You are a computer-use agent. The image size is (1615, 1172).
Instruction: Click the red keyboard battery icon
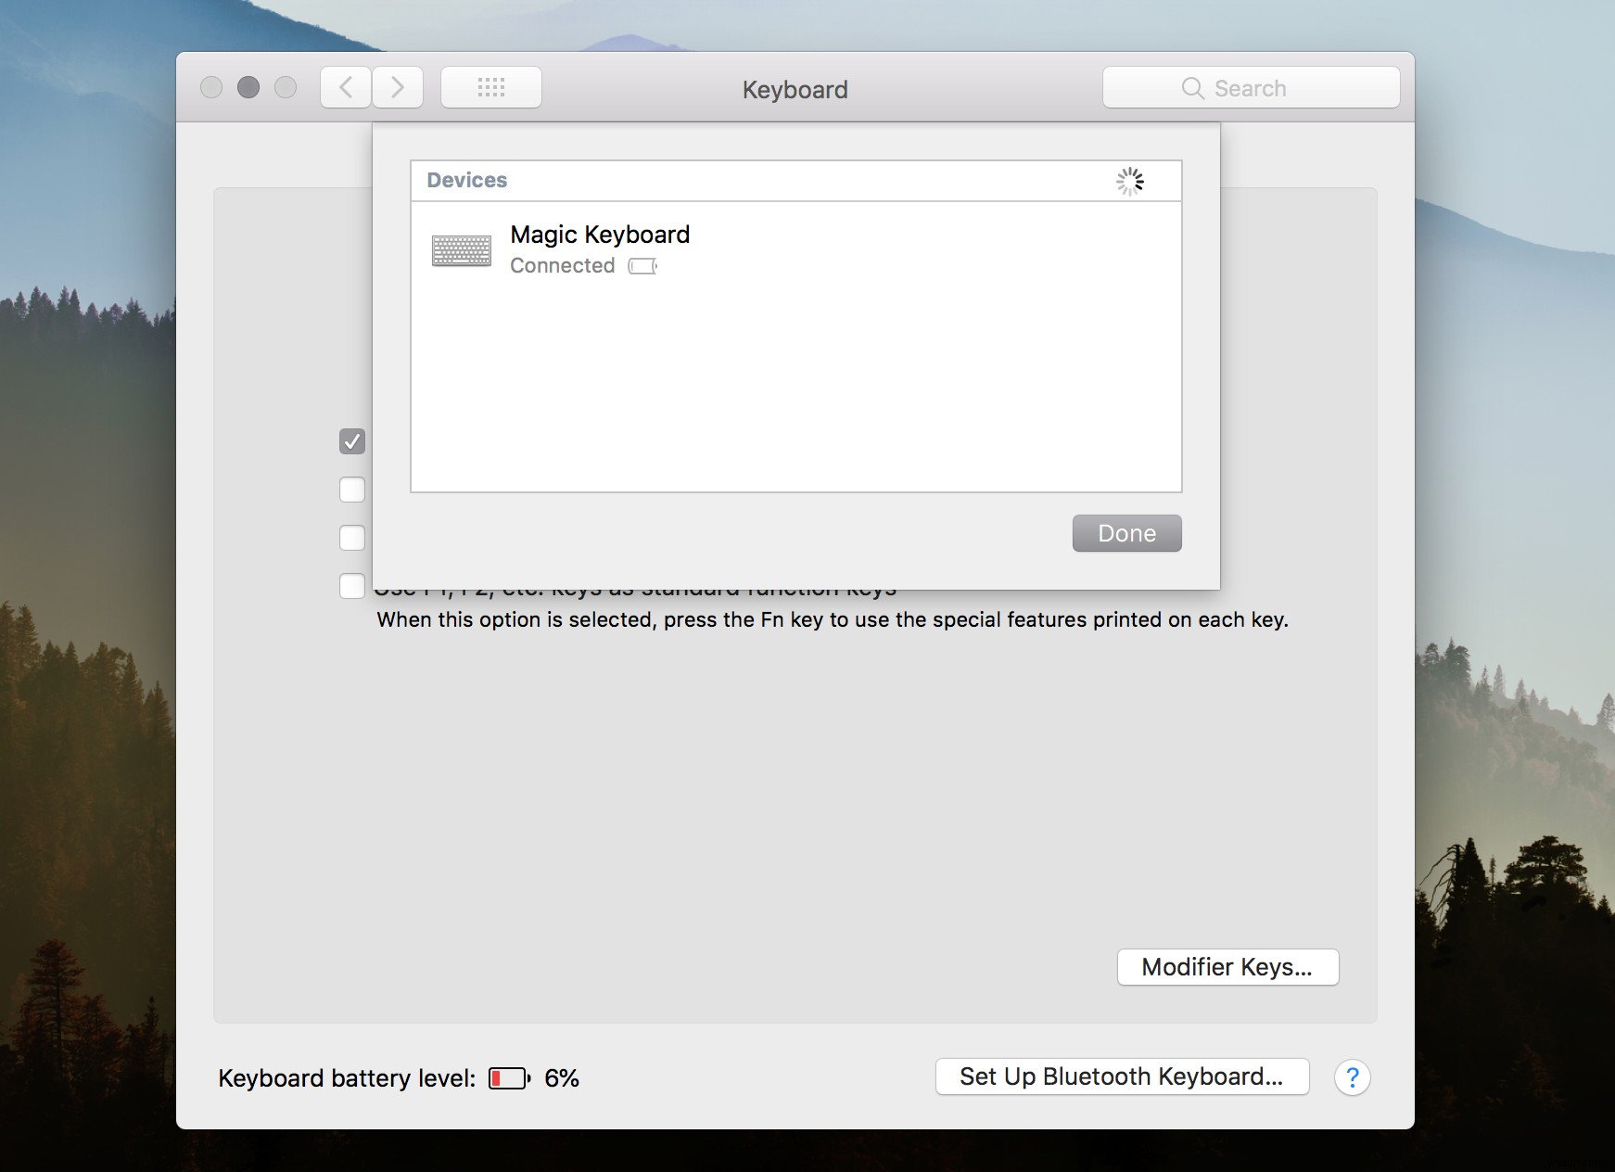coord(509,1078)
